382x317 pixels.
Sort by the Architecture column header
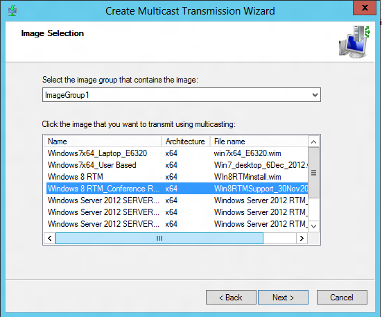pyautogui.click(x=186, y=142)
